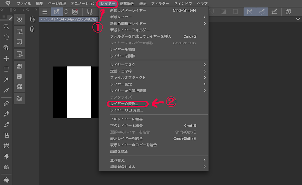Image resolution: width=302 pixels, height=185 pixels.
Task: Select the Rotate view tool
Action: tap(6, 37)
